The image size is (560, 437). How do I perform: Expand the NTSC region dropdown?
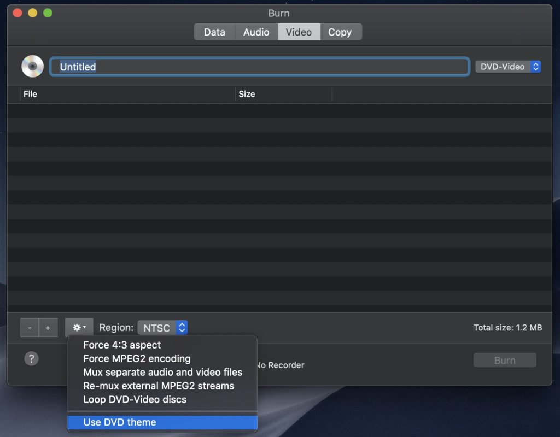click(162, 328)
